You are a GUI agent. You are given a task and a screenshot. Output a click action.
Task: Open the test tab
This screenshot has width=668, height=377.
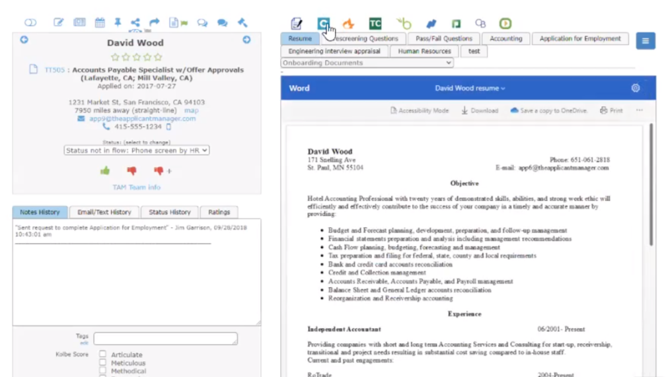[x=474, y=51]
